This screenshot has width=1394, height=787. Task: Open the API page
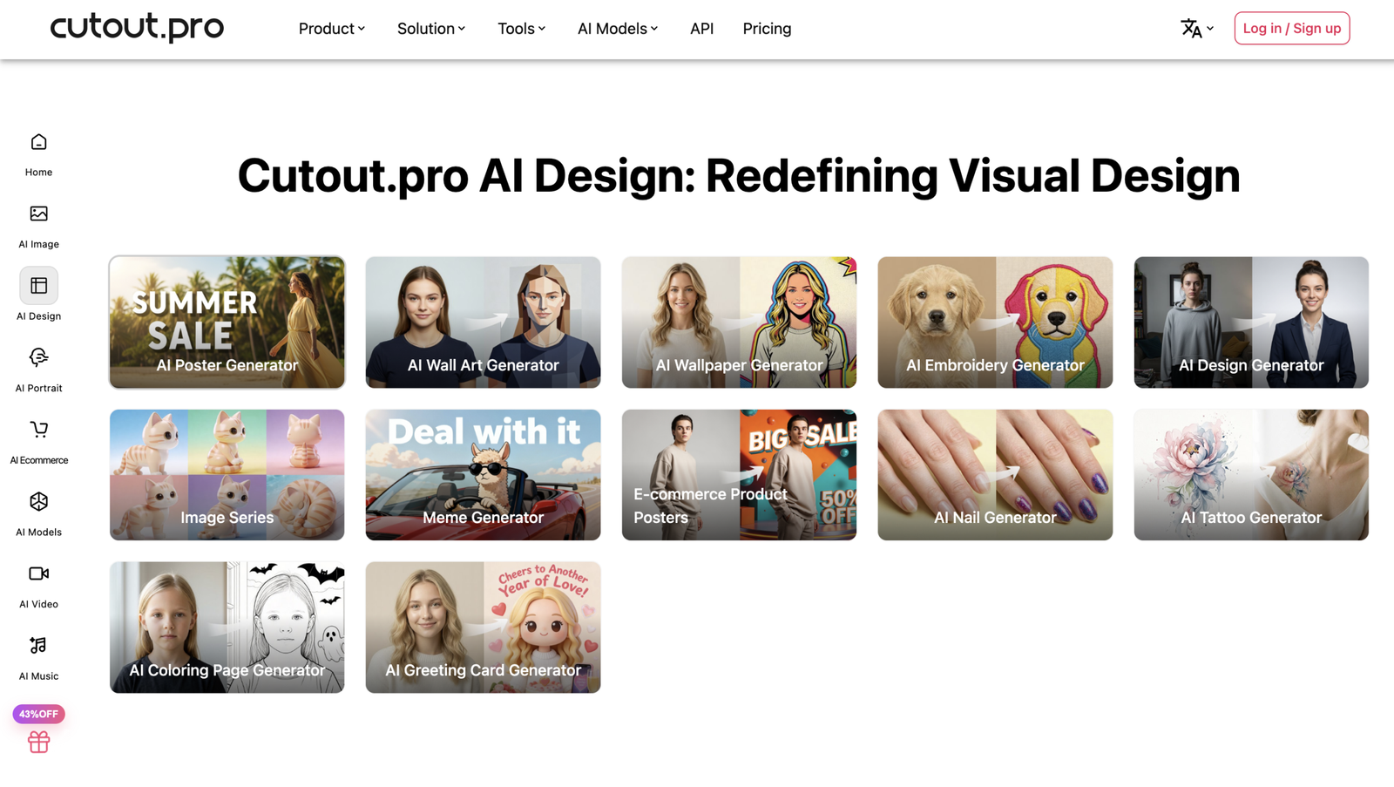pyautogui.click(x=701, y=29)
